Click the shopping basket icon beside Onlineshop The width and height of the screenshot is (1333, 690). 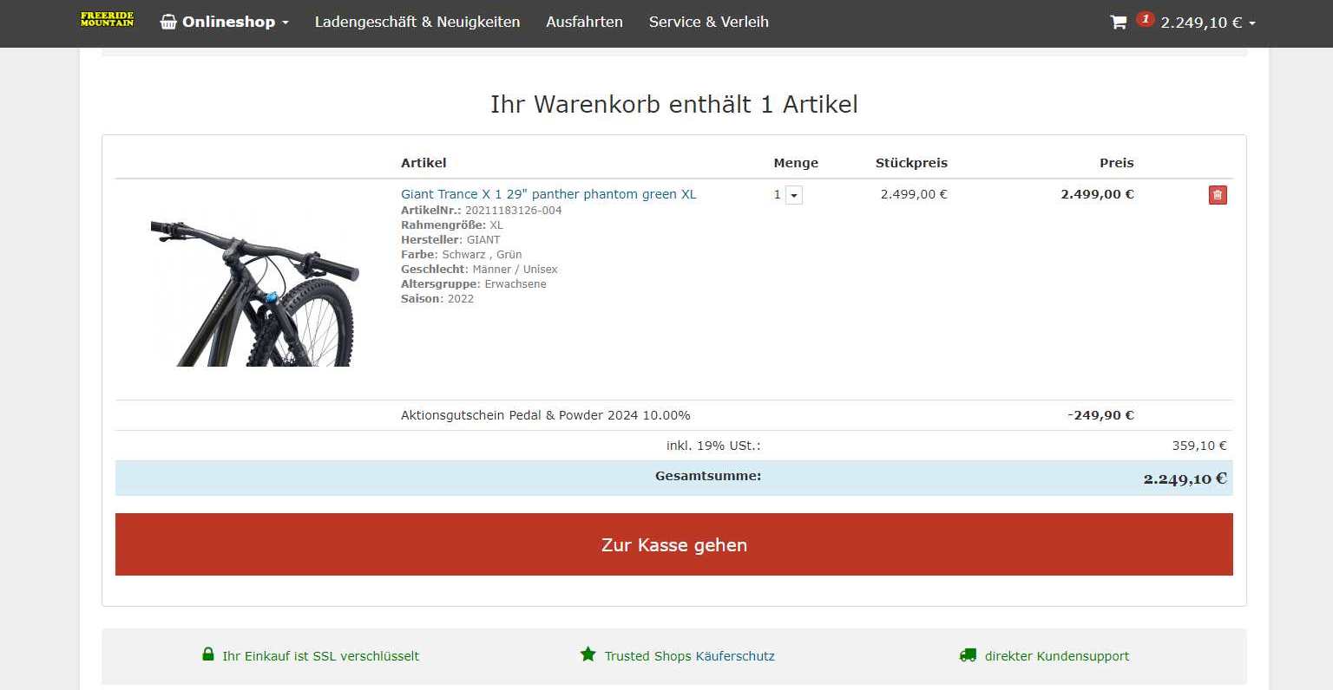pos(168,23)
